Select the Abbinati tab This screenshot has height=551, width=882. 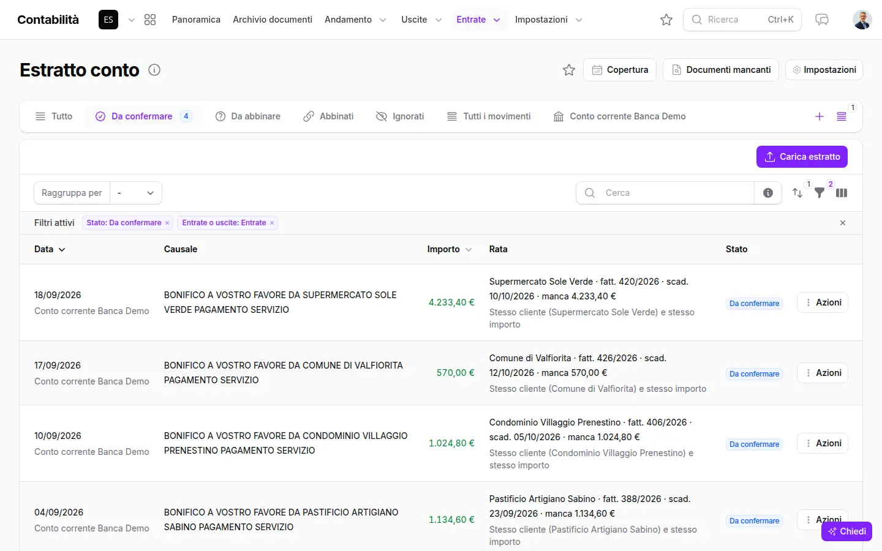click(x=328, y=116)
